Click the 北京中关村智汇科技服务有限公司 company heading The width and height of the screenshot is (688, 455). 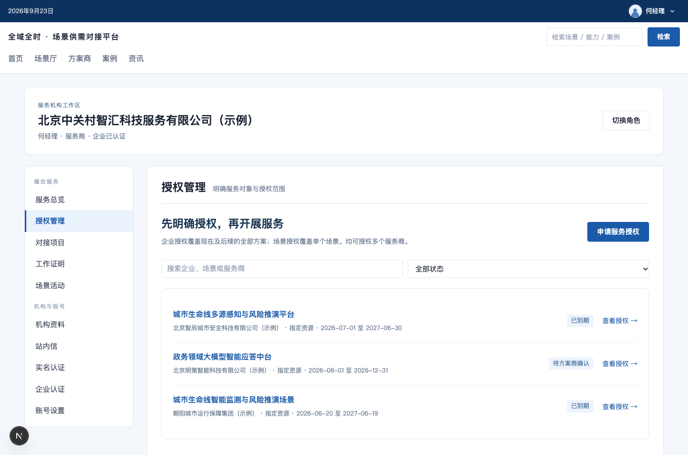pyautogui.click(x=148, y=120)
